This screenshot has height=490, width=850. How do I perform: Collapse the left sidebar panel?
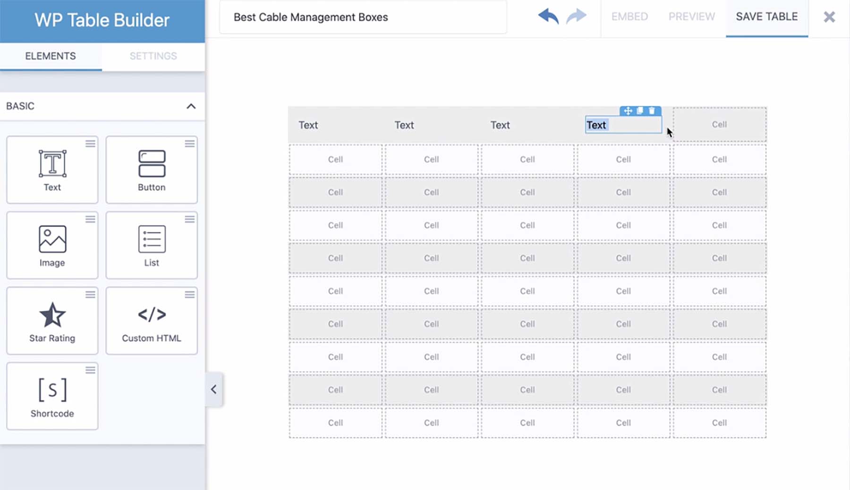click(x=213, y=389)
